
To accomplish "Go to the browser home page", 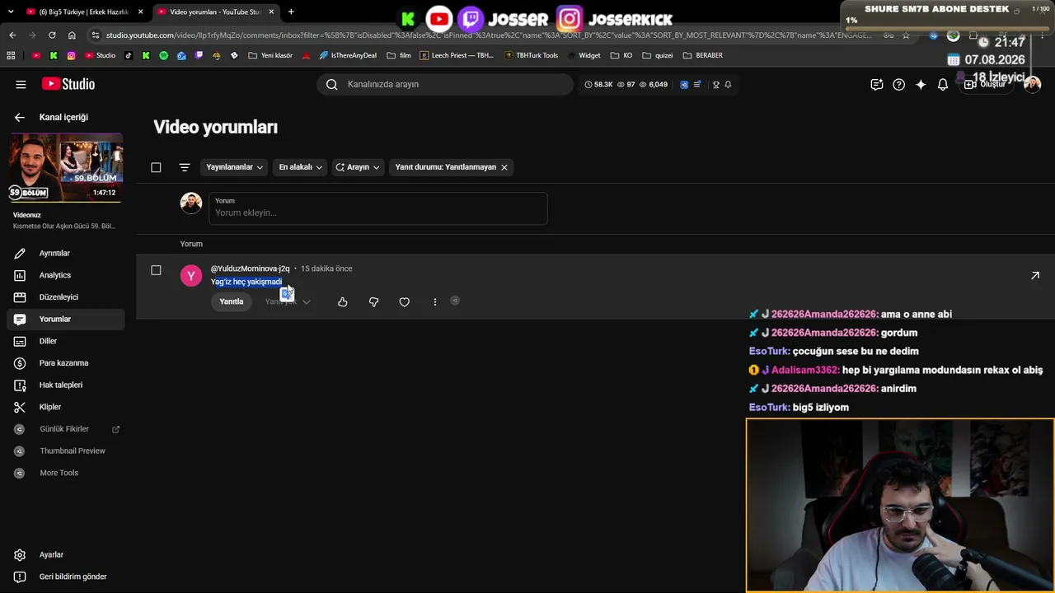I will 72,35.
